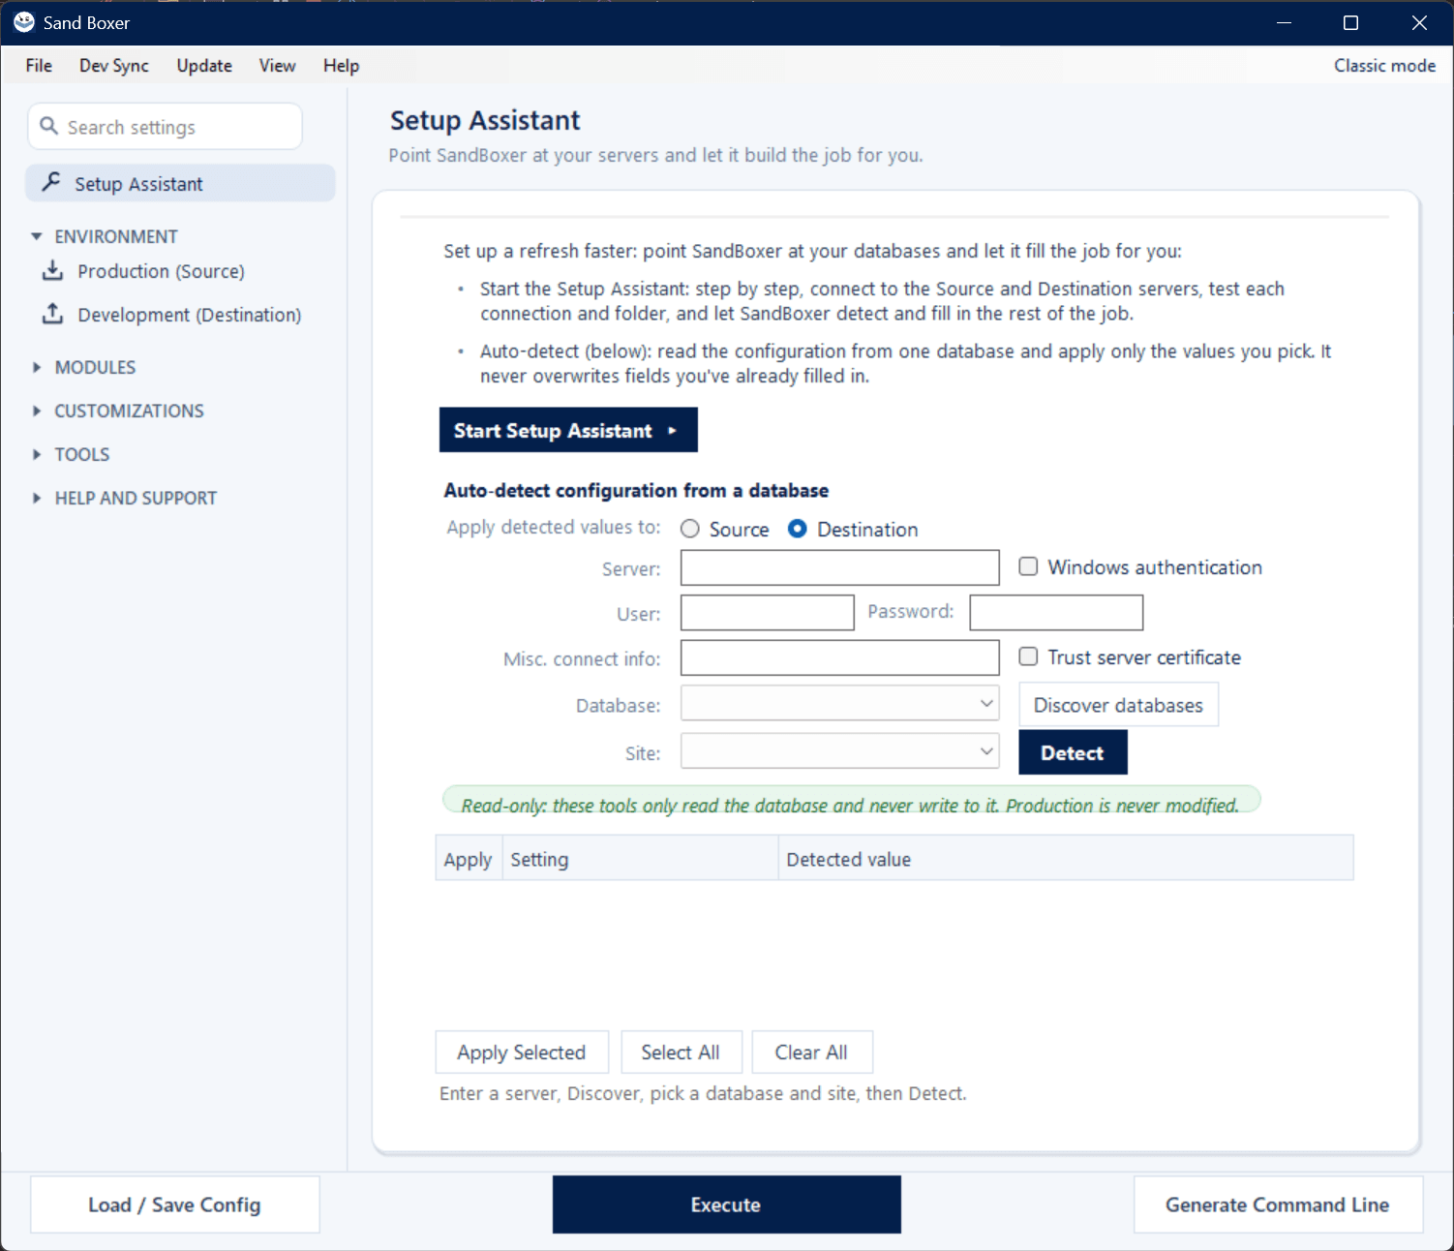The image size is (1454, 1251).
Task: Click the Select All button
Action: 681,1053
